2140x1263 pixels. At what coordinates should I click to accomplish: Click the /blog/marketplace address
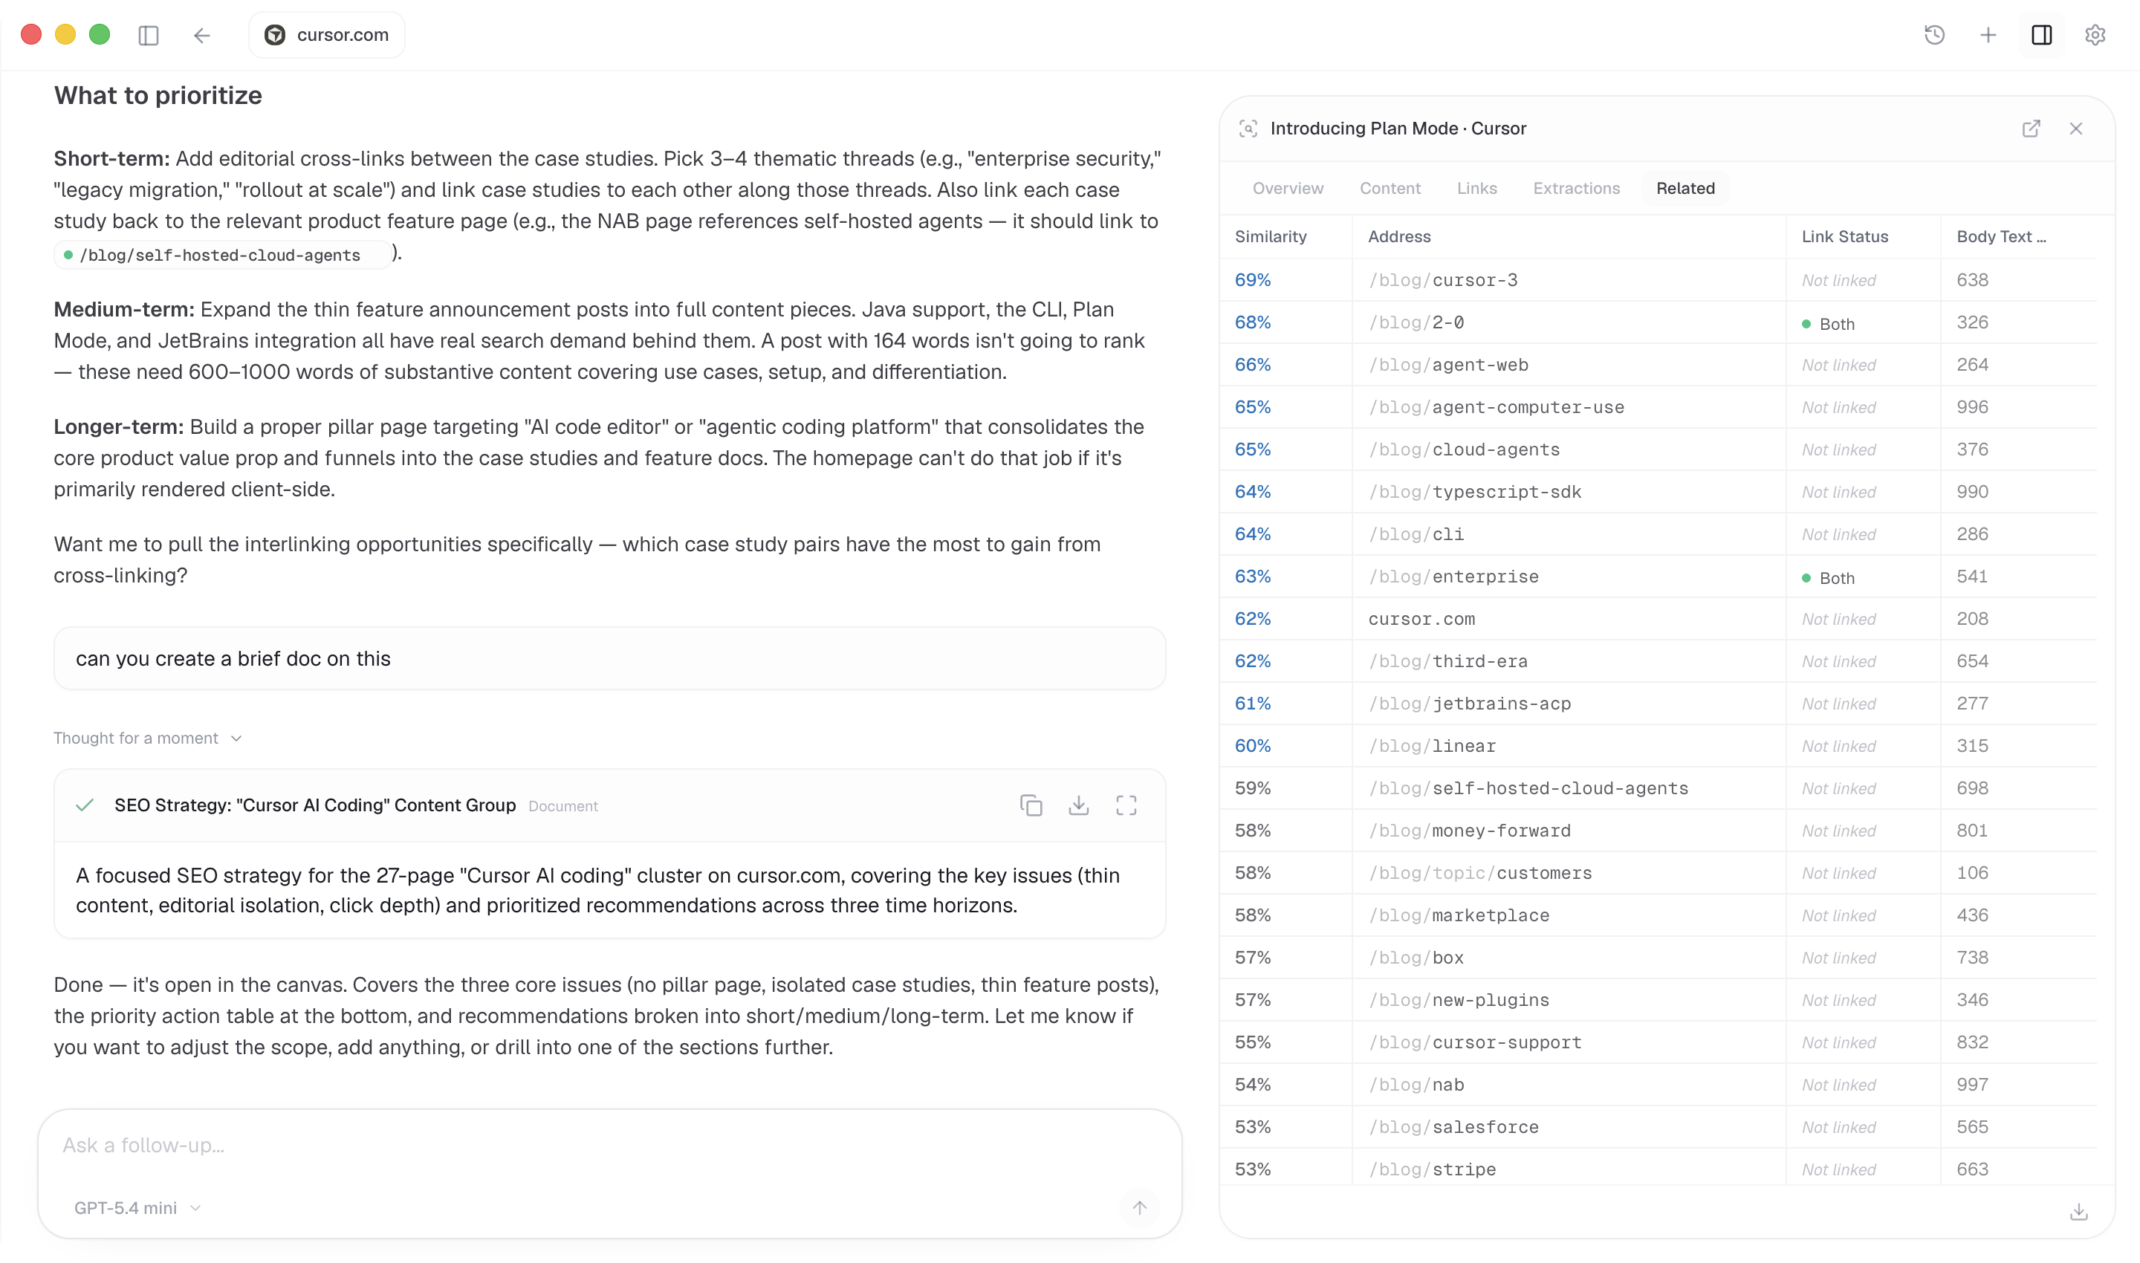point(1459,916)
